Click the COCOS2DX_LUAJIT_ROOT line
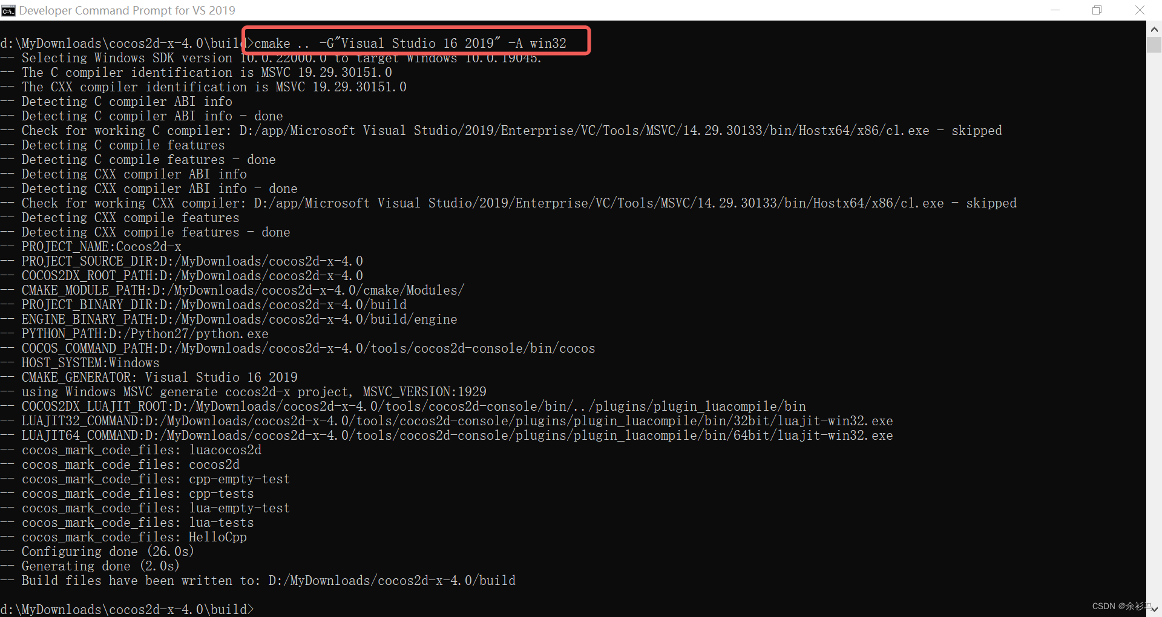This screenshot has width=1162, height=617. 403,406
